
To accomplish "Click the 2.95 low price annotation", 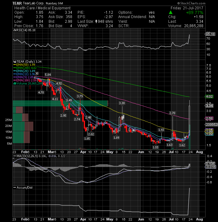I will (63, 116).
